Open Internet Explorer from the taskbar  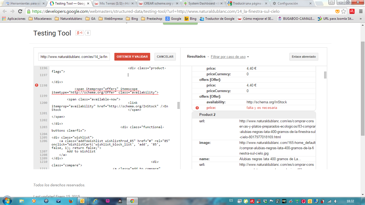95,201
